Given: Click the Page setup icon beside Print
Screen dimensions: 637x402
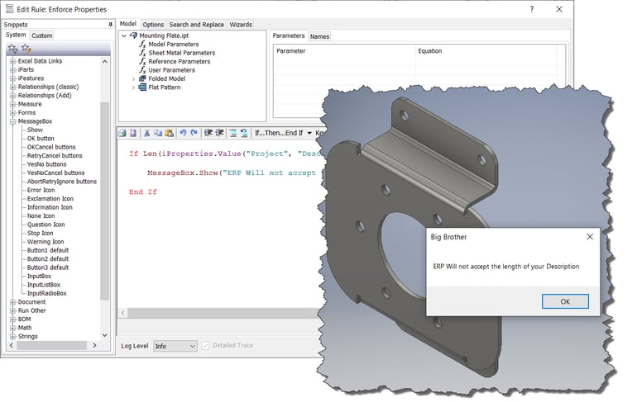Looking at the screenshot, I should 133,133.
